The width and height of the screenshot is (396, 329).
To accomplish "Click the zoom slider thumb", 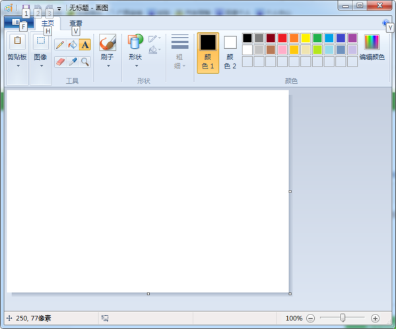I will [343, 318].
